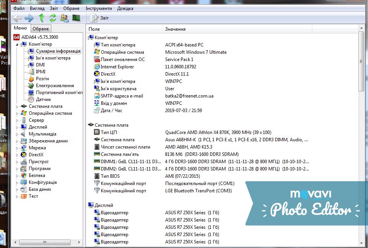Expand the Дисплей tree node
Image resolution: width=368 pixels, height=248 pixels.
click(x=17, y=127)
